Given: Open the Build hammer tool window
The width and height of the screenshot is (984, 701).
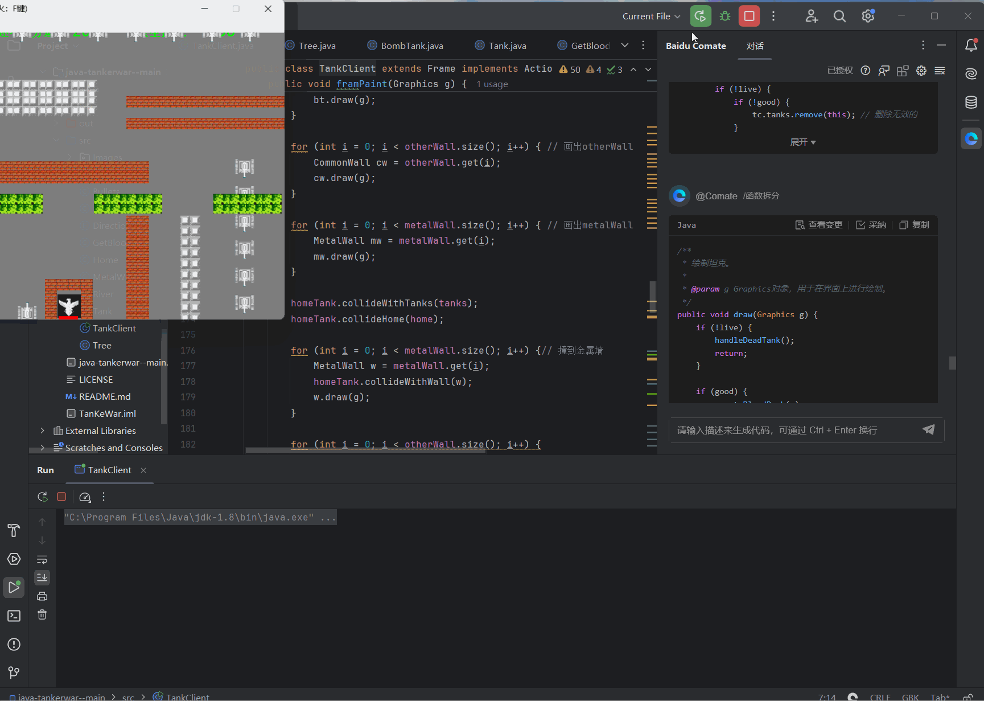Looking at the screenshot, I should pyautogui.click(x=14, y=530).
